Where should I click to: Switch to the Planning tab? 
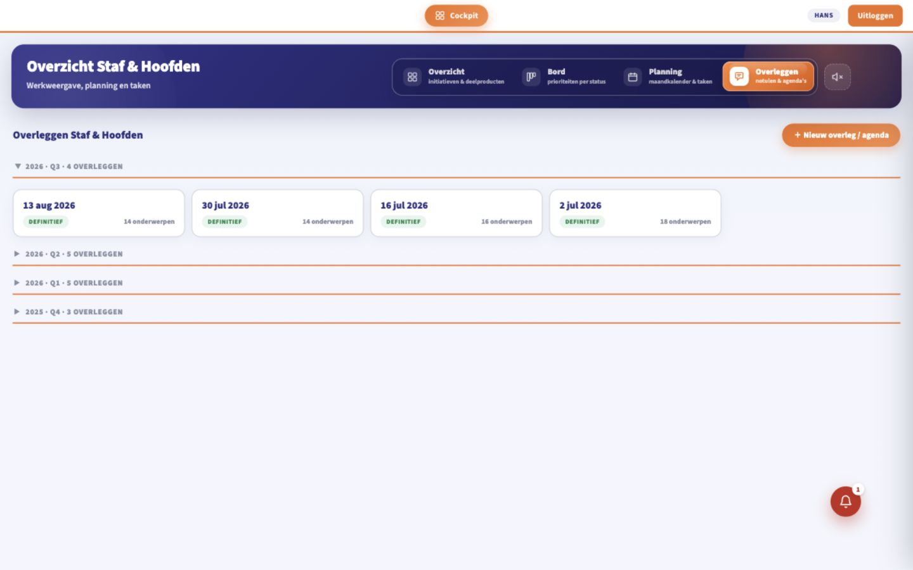click(668, 77)
